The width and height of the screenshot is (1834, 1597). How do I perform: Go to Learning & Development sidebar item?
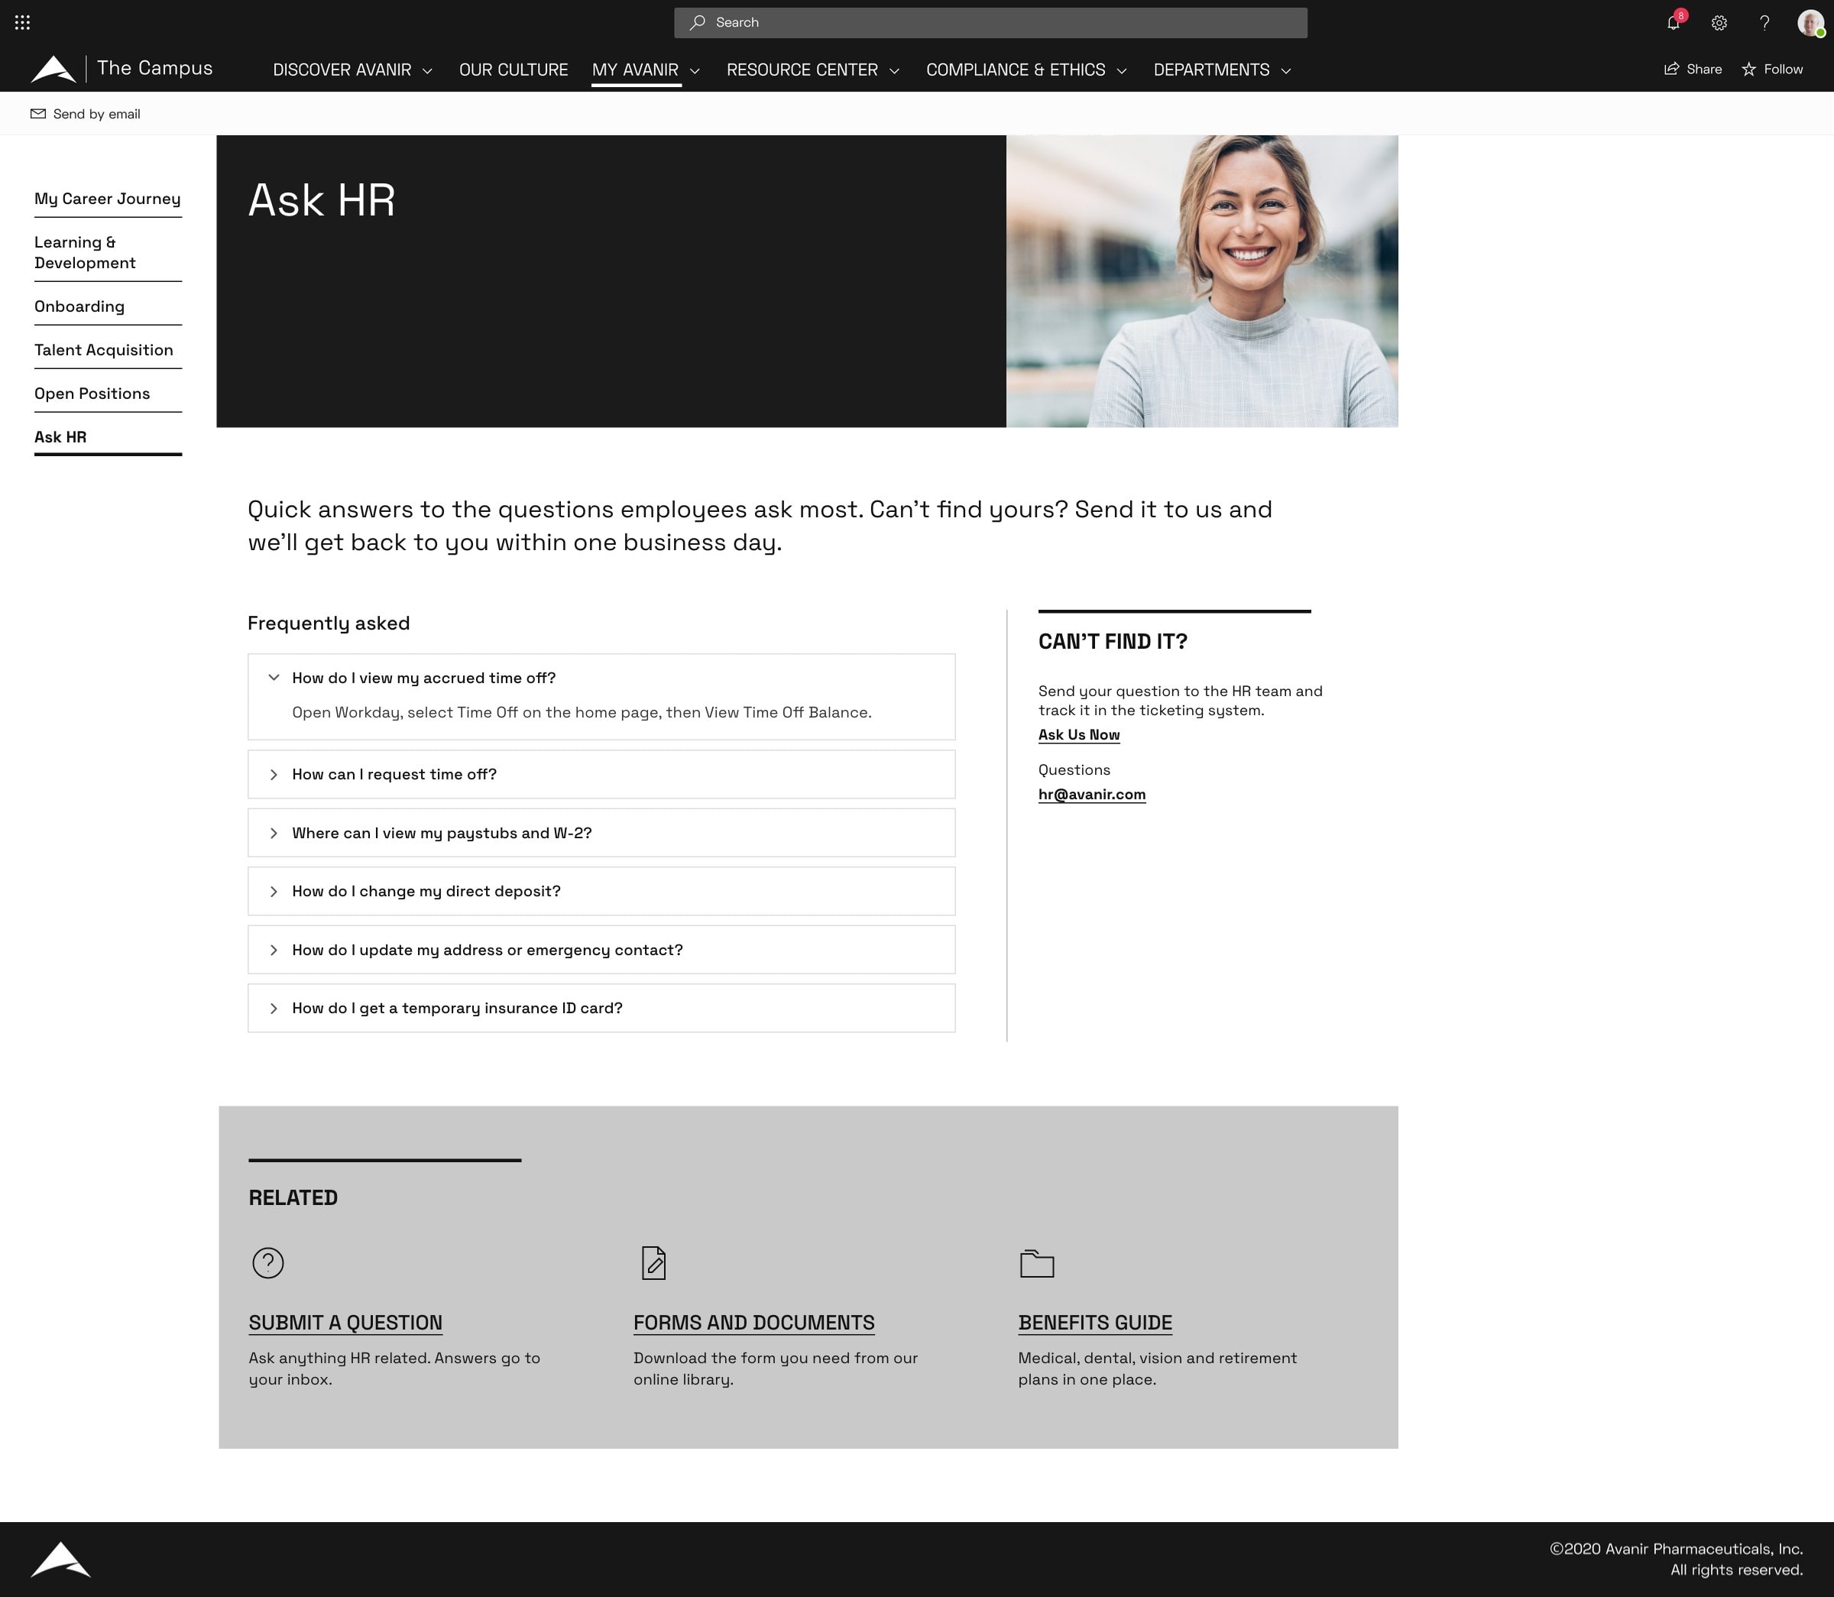click(x=86, y=252)
